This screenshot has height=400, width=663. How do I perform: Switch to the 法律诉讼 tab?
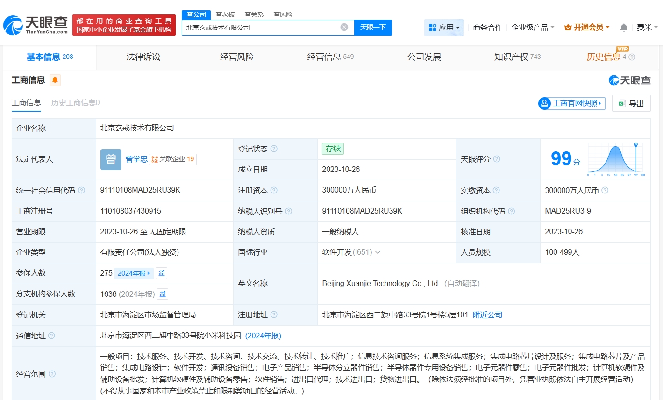(143, 57)
